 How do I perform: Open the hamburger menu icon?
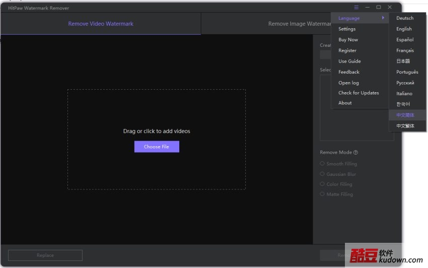pos(356,8)
